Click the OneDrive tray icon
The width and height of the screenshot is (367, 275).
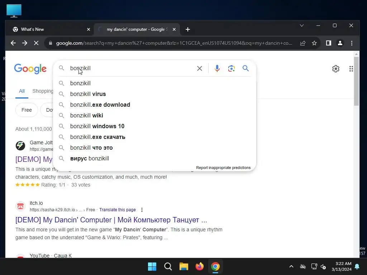[x=303, y=266]
